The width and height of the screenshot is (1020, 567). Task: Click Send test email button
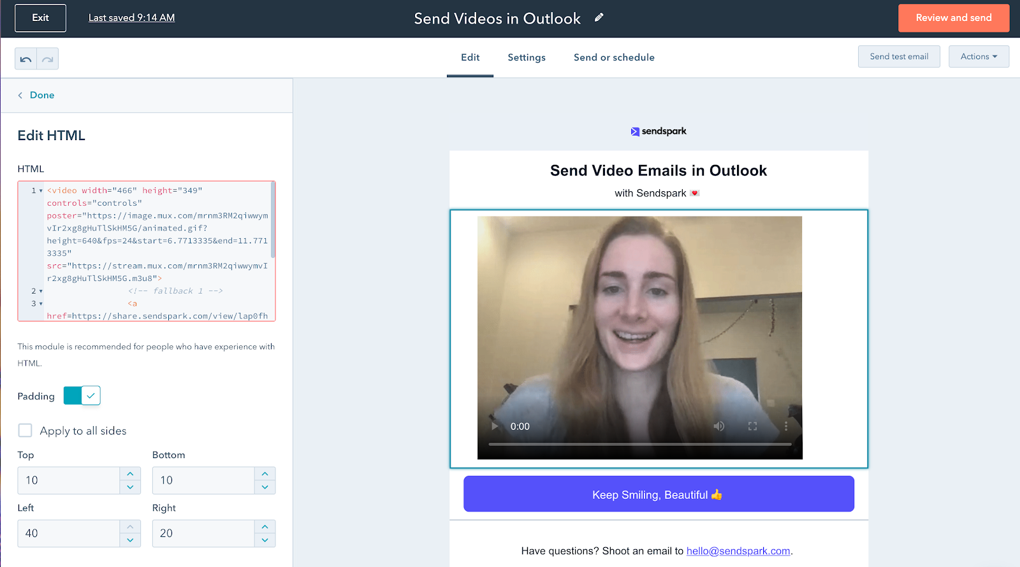pos(899,57)
